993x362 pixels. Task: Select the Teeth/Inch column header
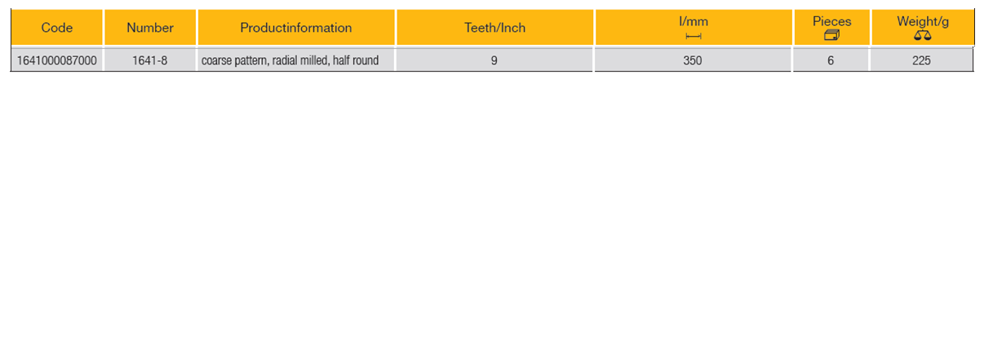coord(494,28)
